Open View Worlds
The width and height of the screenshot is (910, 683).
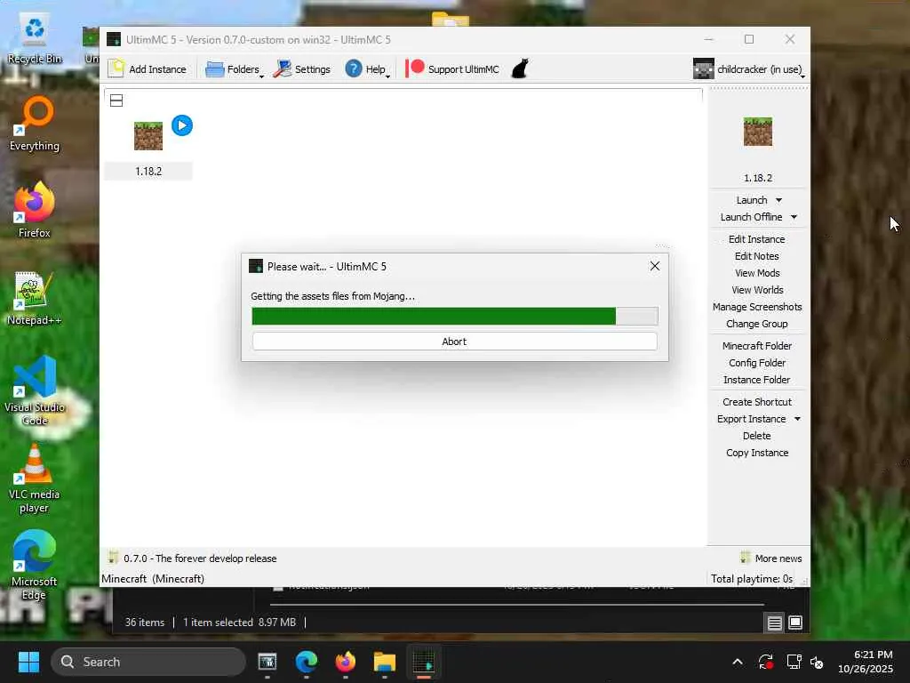(x=757, y=290)
